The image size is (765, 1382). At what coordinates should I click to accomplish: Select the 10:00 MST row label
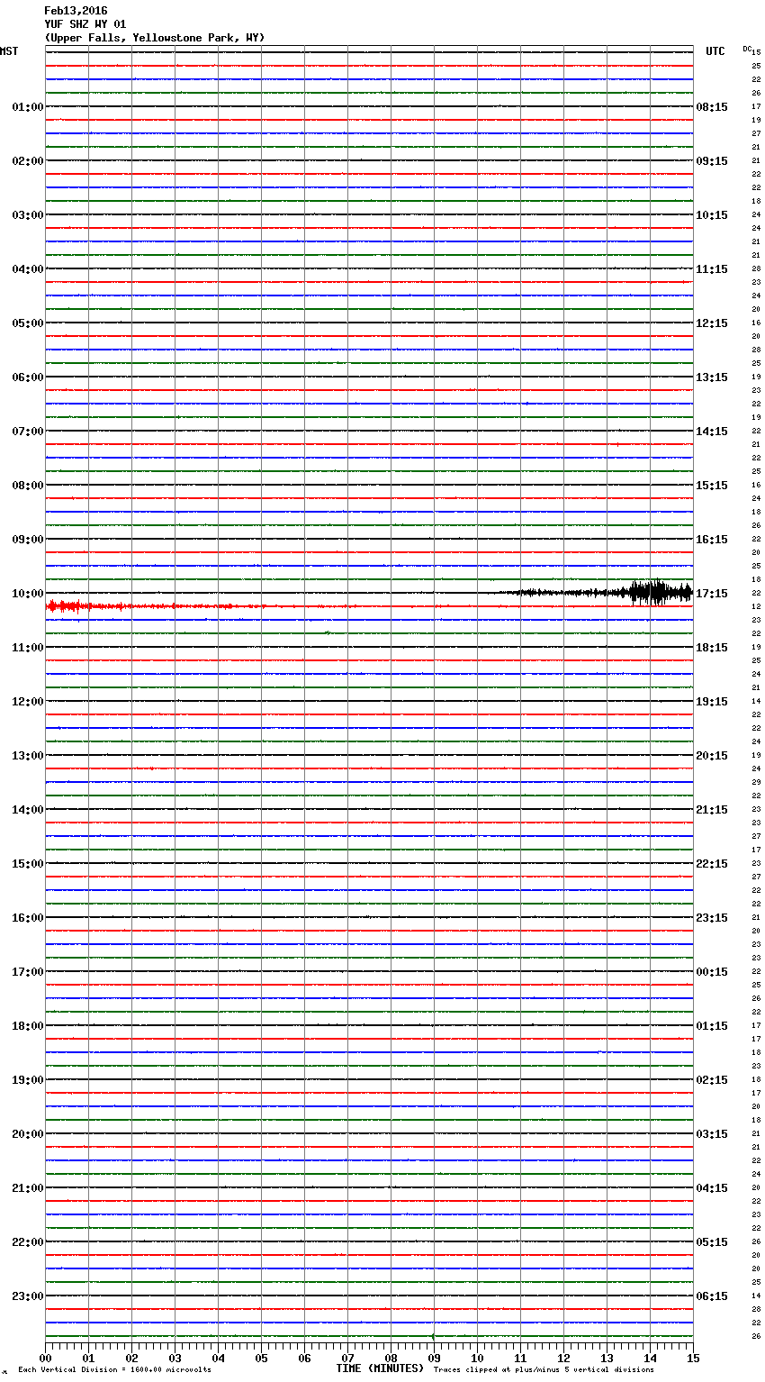28,594
